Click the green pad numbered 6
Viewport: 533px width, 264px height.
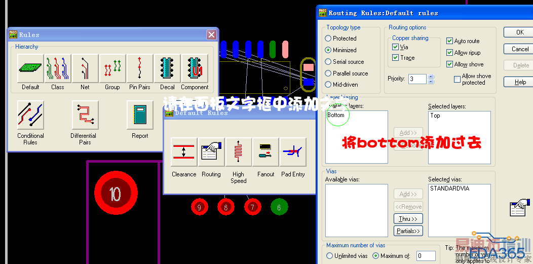(x=279, y=207)
